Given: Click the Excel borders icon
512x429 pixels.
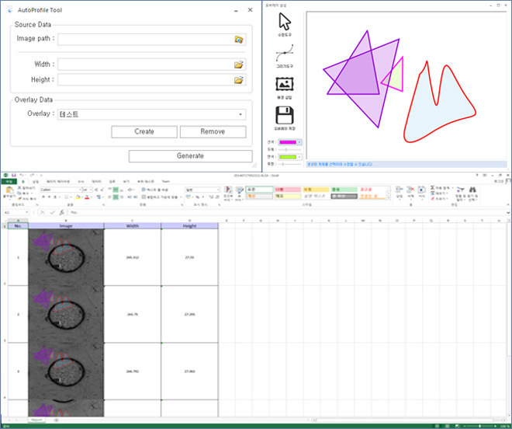Looking at the screenshot, I should click(x=66, y=197).
